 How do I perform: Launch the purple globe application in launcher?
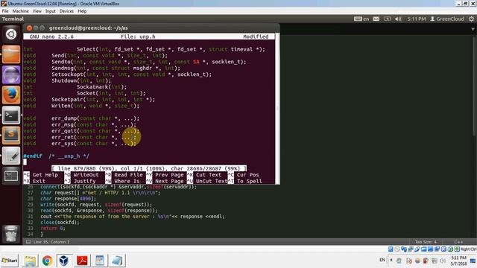tap(11, 74)
